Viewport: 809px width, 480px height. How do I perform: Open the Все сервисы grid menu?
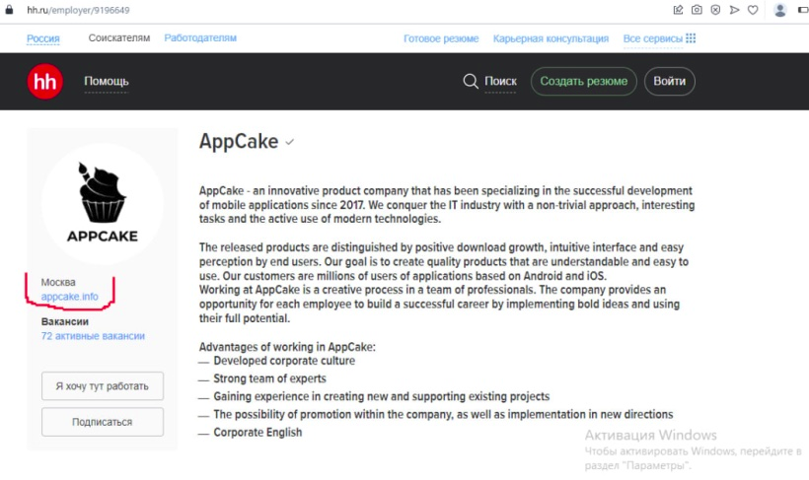click(659, 38)
